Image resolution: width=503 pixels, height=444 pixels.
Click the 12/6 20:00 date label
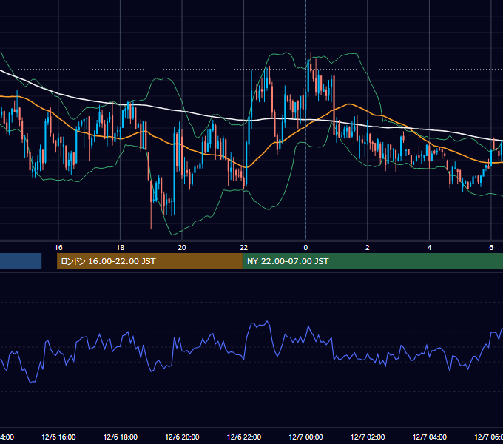tap(182, 437)
